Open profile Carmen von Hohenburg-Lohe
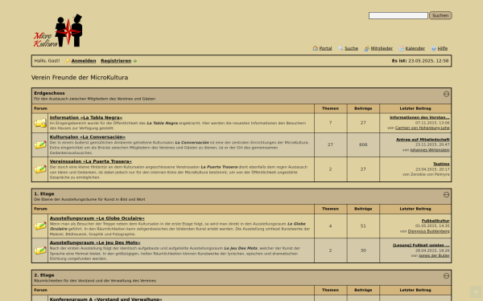Viewport: 483px width, 301px height. coord(423,128)
